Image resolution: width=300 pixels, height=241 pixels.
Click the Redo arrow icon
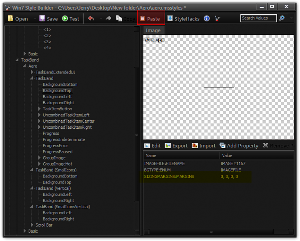pyautogui.click(x=108, y=18)
